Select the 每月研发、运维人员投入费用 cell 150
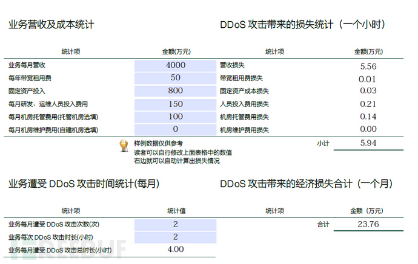Image resolution: width=418 pixels, height=264 pixels. tap(176, 104)
